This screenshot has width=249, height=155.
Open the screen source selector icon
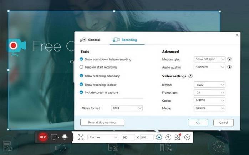(54, 137)
